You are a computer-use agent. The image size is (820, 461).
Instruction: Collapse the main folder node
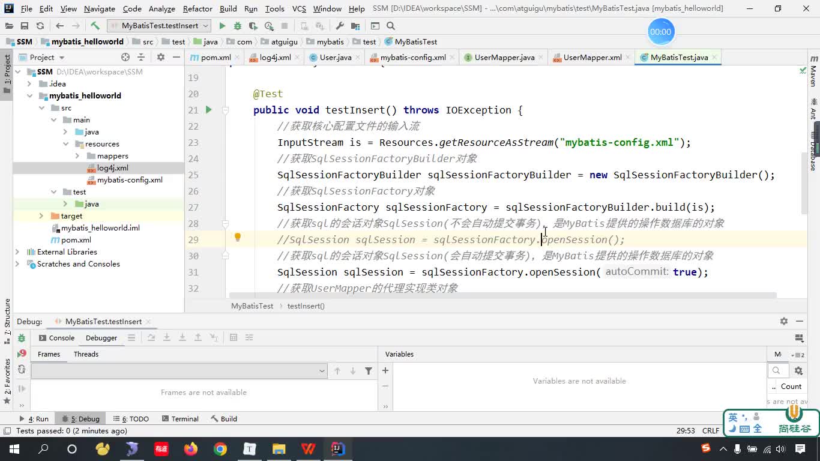53,120
